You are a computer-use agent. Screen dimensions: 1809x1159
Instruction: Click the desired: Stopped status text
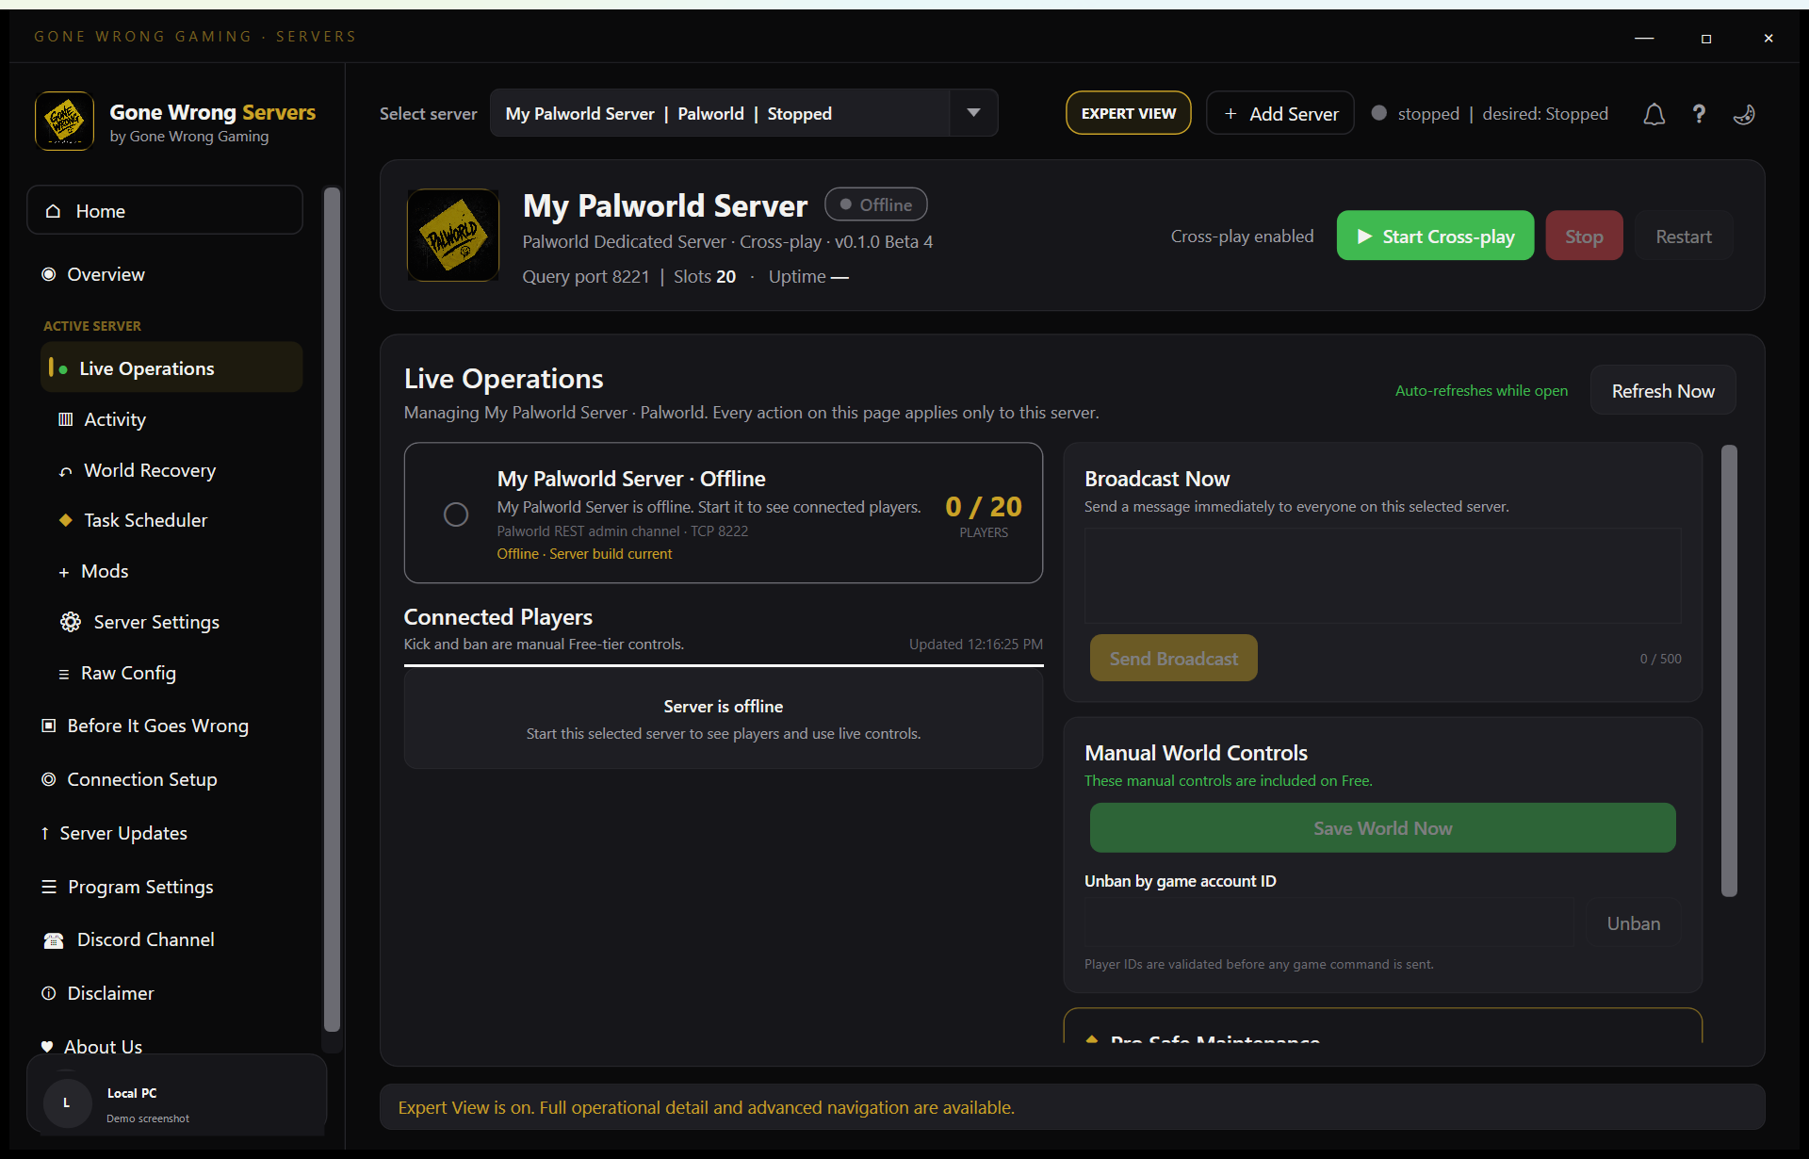click(x=1545, y=113)
